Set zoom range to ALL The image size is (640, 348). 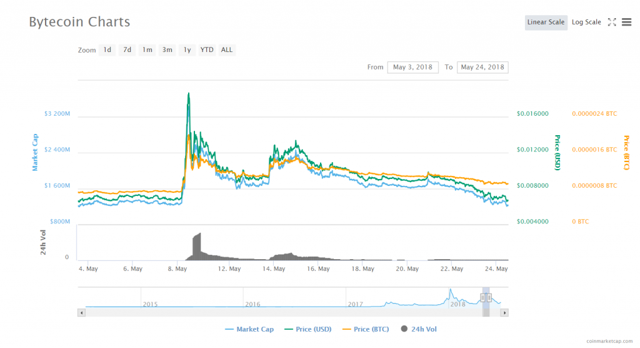[x=227, y=50]
